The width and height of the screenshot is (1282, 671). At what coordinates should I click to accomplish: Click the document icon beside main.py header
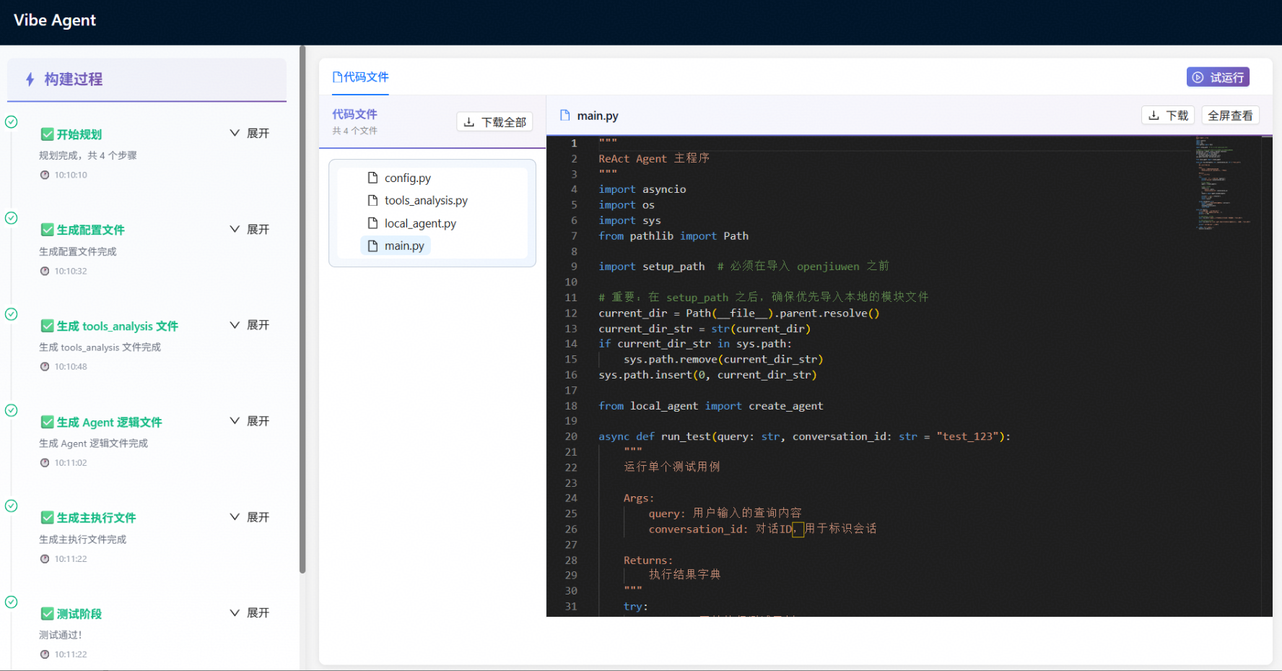(x=565, y=116)
